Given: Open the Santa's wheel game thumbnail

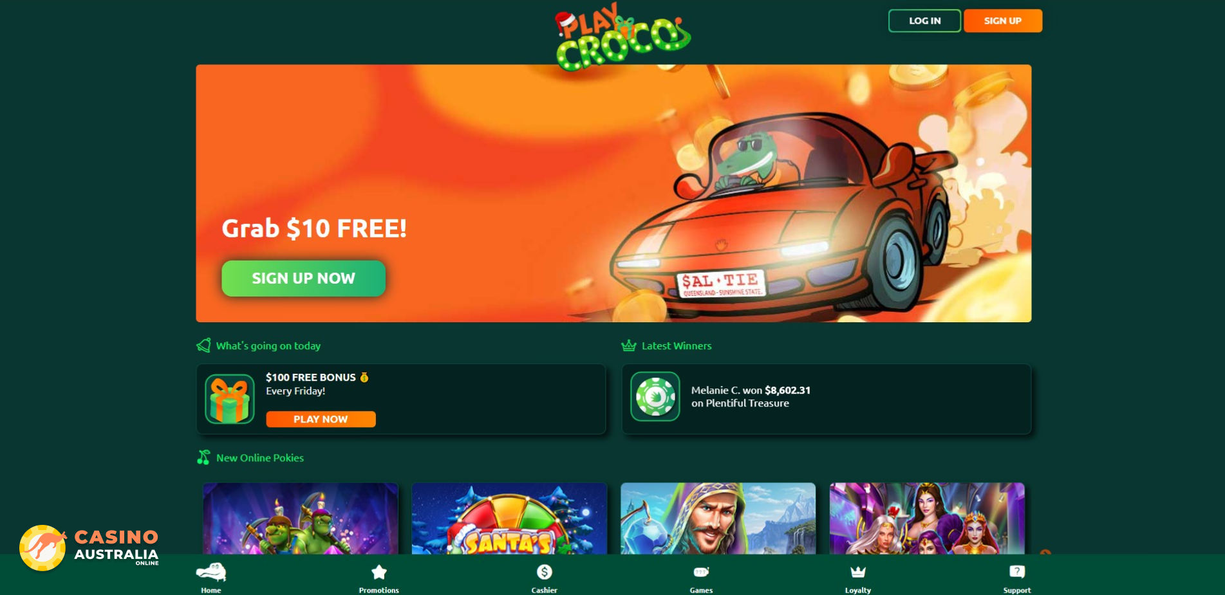Looking at the screenshot, I should (509, 518).
